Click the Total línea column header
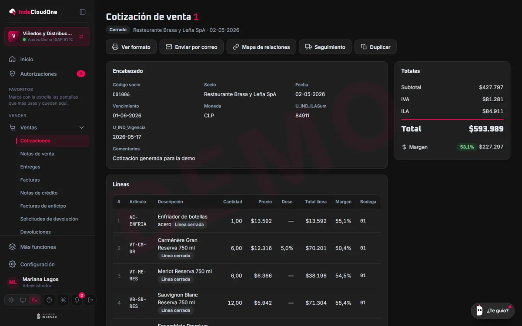The image size is (522, 326). pyautogui.click(x=316, y=202)
